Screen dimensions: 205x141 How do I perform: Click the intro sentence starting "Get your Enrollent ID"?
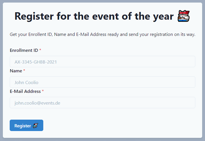(102, 34)
